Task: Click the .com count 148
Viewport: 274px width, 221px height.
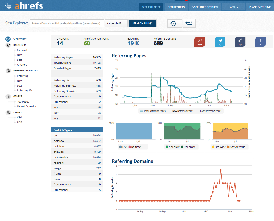Action: (x=98, y=107)
